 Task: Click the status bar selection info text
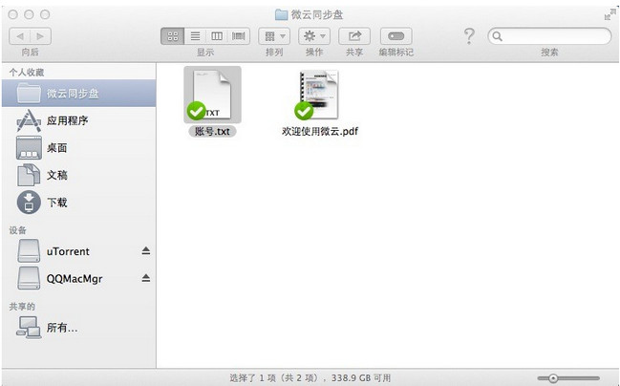(310, 378)
